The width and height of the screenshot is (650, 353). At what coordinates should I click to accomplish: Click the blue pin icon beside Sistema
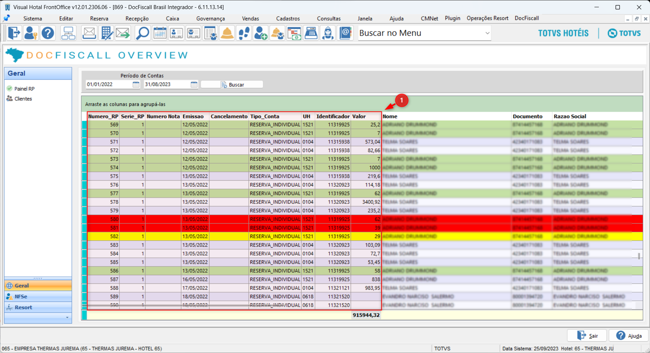point(7,18)
